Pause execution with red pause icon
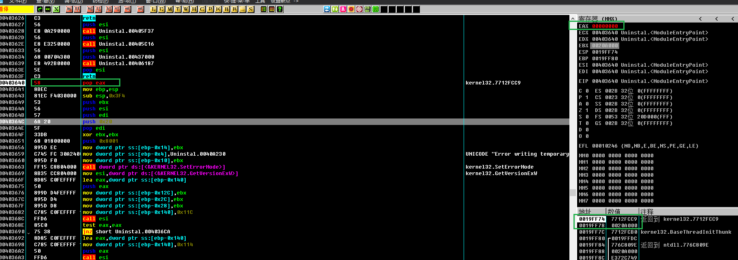The image size is (738, 260). click(77, 9)
